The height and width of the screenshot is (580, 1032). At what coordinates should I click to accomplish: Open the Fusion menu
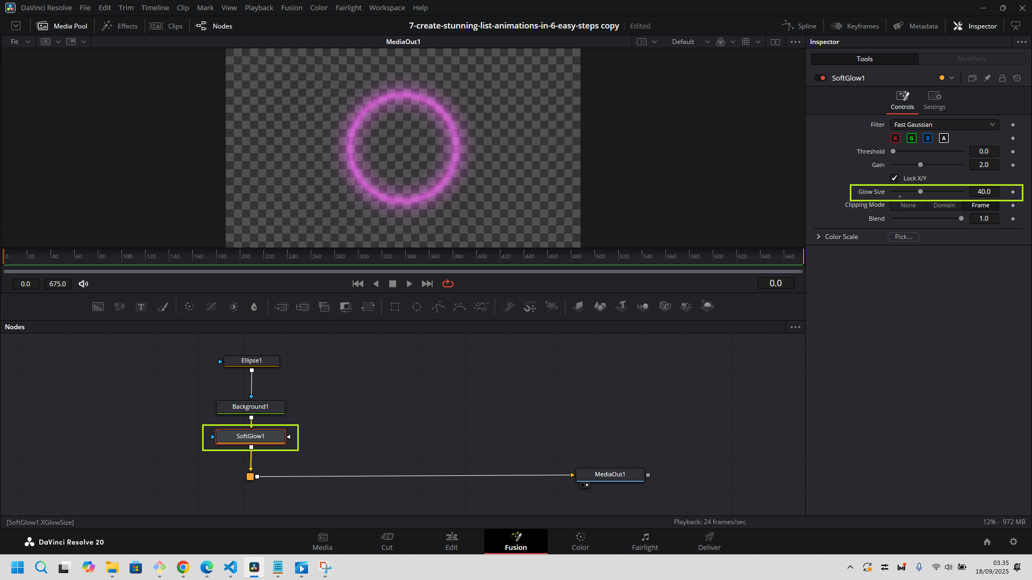pos(291,8)
